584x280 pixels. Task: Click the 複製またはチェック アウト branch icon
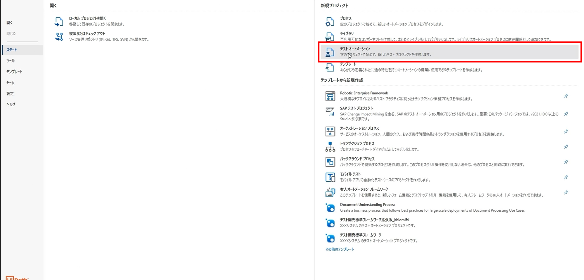(x=59, y=36)
